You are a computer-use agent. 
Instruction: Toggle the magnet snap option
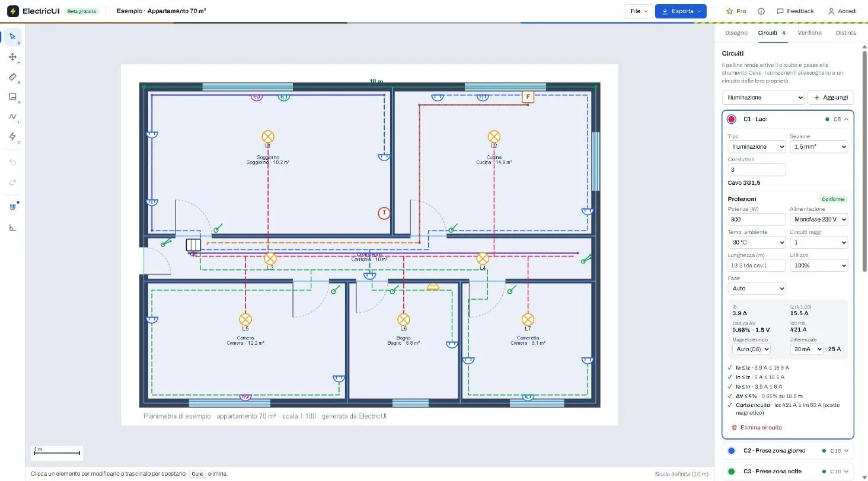pyautogui.click(x=12, y=207)
